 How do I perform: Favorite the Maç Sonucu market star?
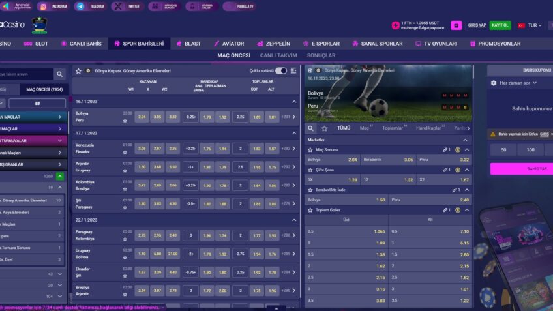[310, 149]
